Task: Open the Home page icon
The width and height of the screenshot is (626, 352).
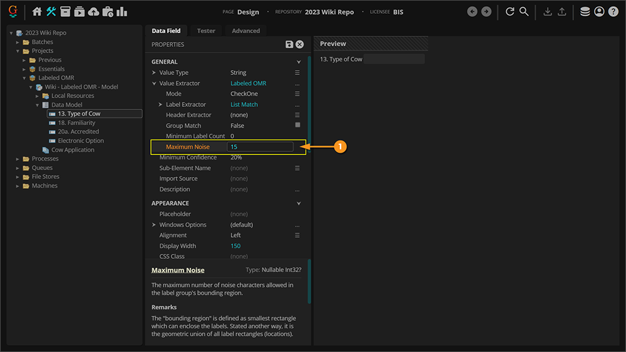Action: [x=37, y=11]
